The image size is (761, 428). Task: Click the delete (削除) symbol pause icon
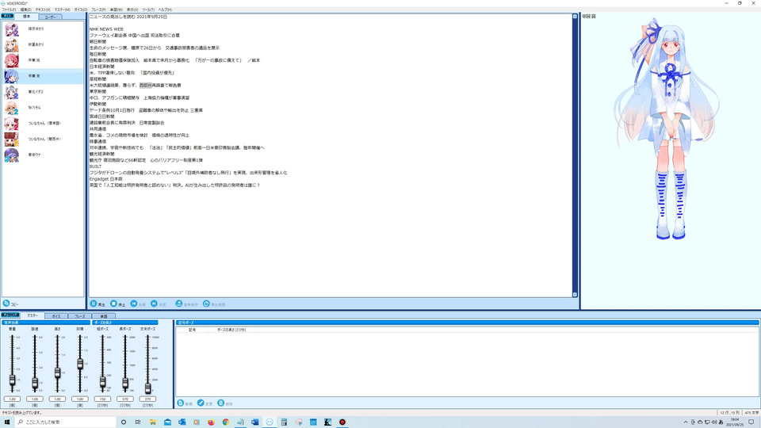[221, 403]
